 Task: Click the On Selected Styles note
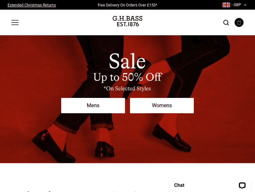pos(128,88)
